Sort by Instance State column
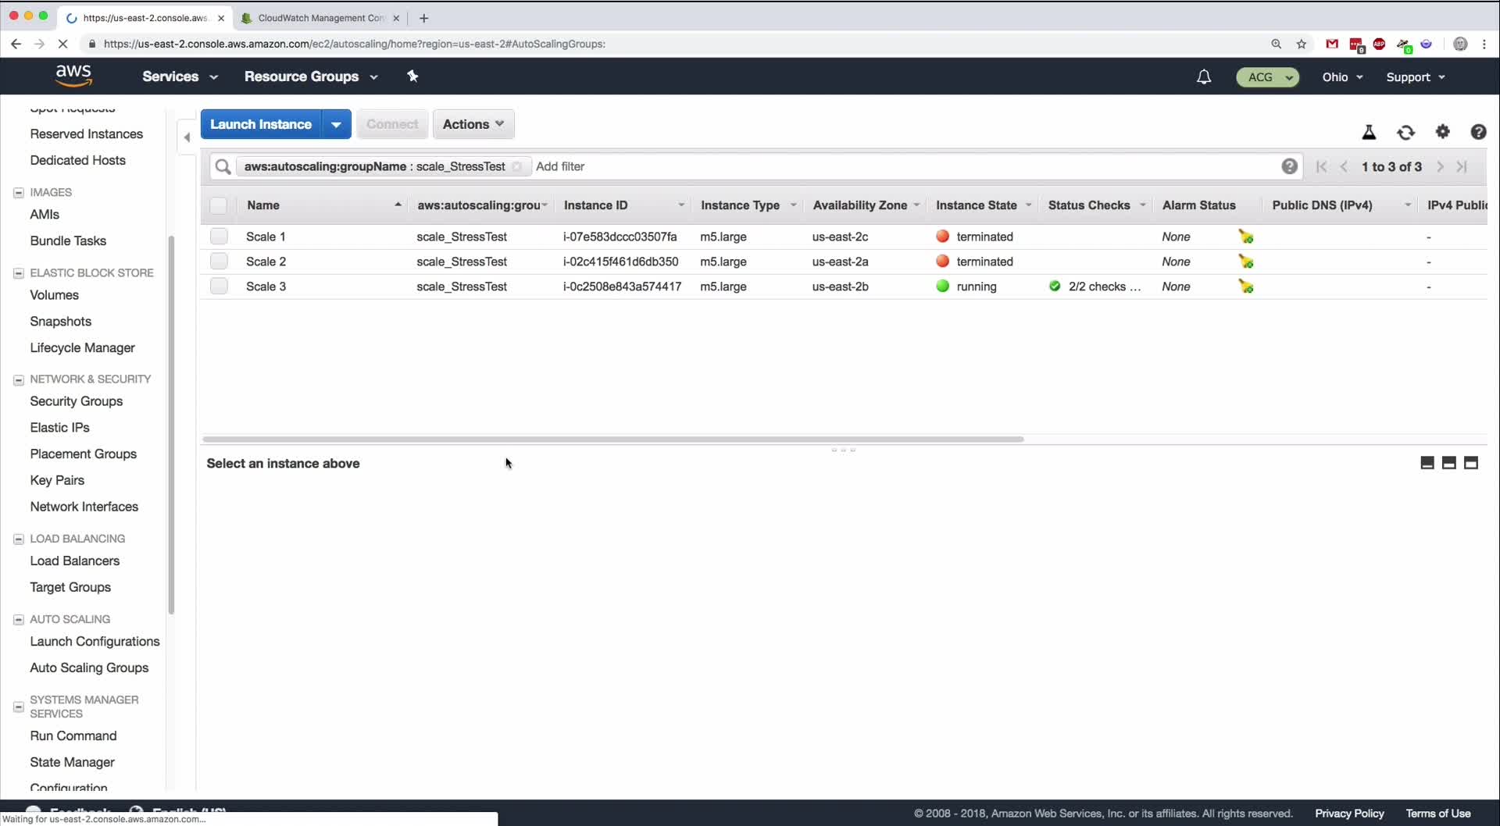 984,205
